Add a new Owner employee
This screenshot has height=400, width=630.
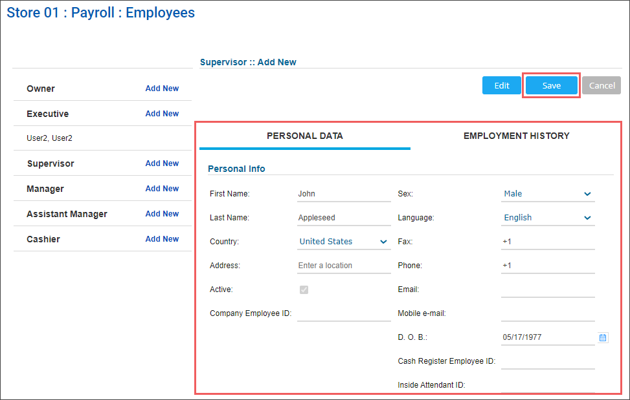(162, 88)
